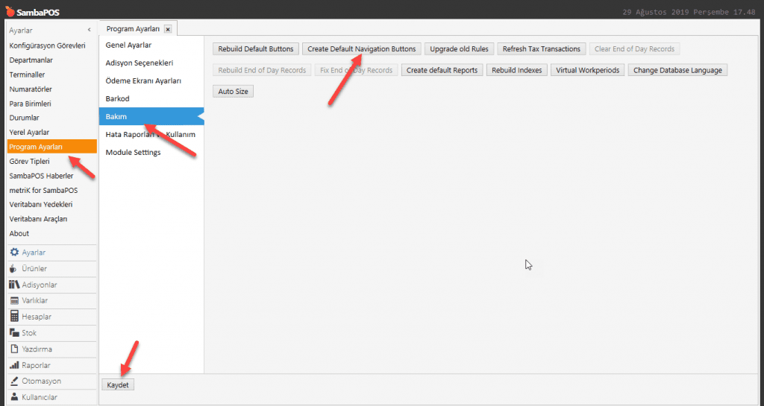Screen dimensions: 764x406
Task: Click the document icon for Yazdırma
Action: [14, 349]
